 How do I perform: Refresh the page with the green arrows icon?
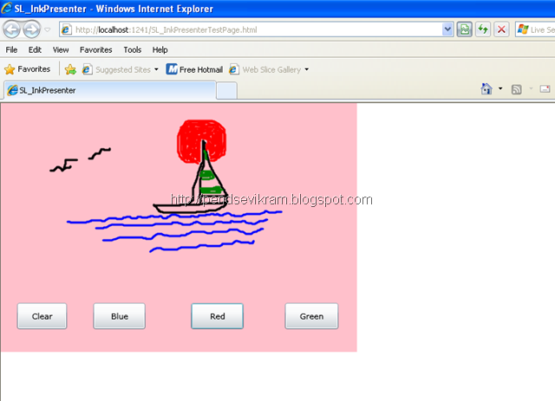[483, 29]
